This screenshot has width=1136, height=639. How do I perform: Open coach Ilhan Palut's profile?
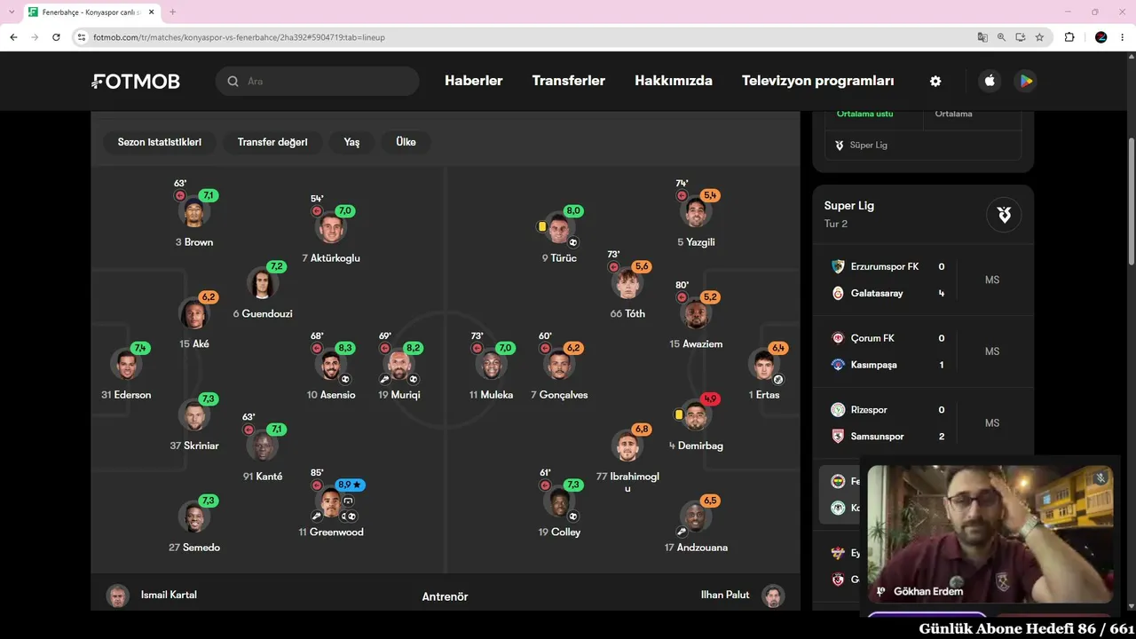tap(742, 596)
